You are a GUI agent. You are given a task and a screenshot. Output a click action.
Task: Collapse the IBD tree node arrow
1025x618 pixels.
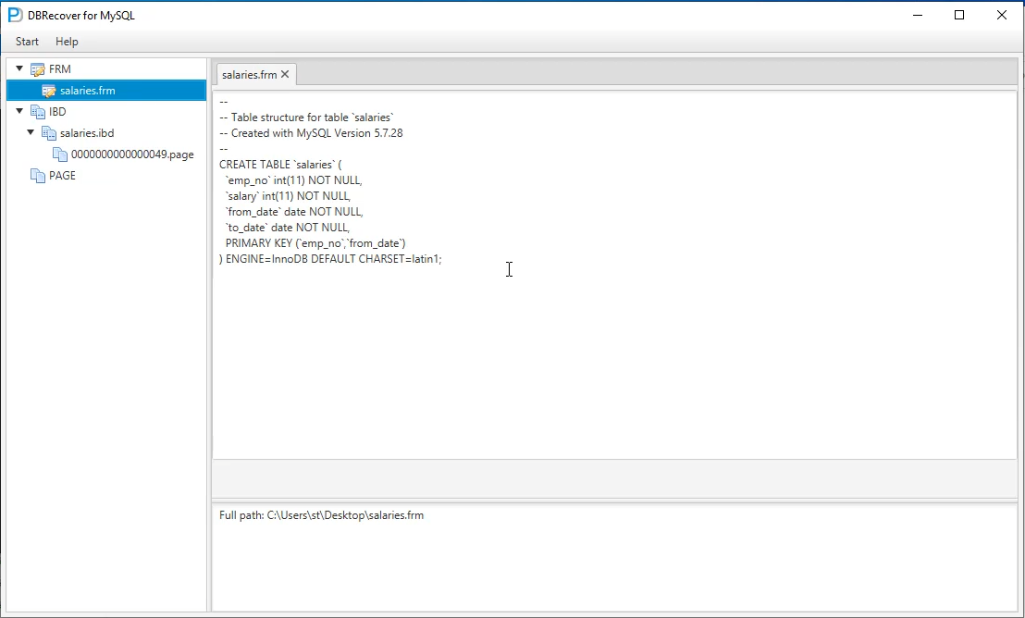tap(19, 111)
